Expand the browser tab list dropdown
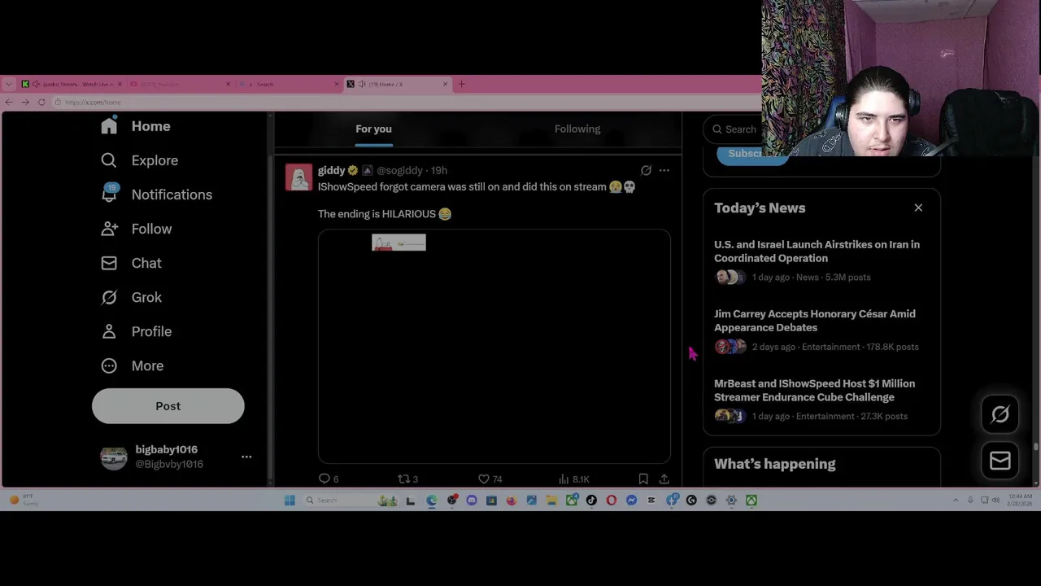The height and width of the screenshot is (586, 1041). (8, 84)
